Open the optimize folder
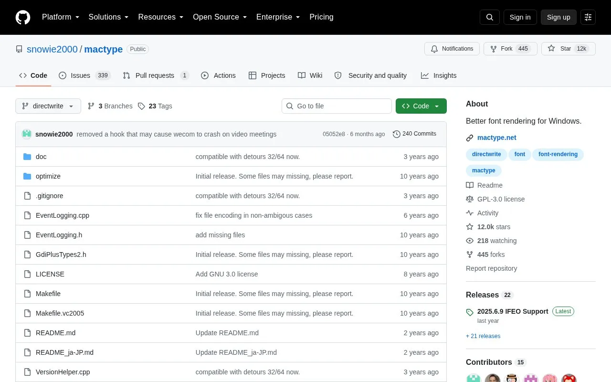This screenshot has width=611, height=382. click(48, 176)
